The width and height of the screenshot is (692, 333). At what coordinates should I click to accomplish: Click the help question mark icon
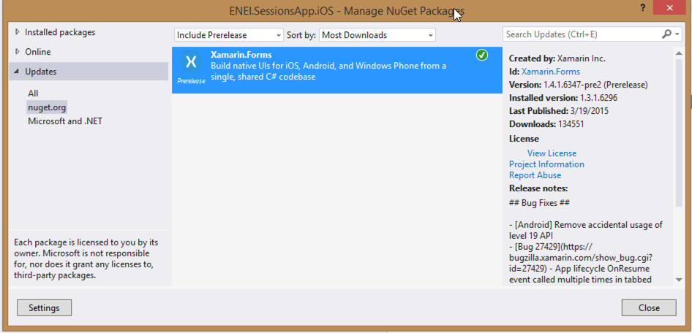pos(642,7)
